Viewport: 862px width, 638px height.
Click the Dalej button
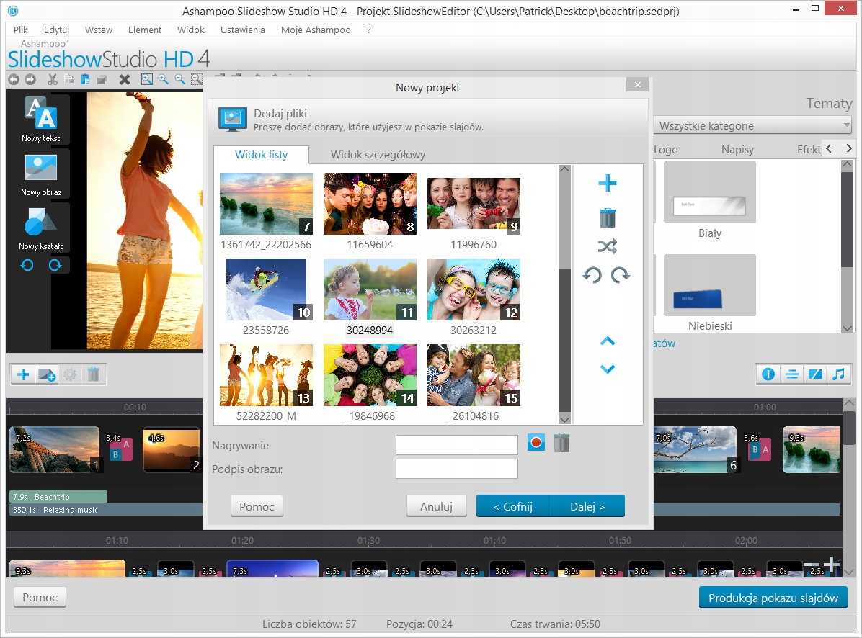pyautogui.click(x=587, y=506)
